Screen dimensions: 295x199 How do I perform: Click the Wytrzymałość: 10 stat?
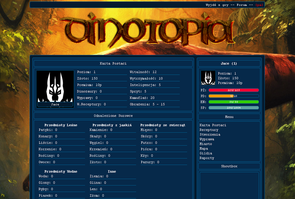pyautogui.click(x=155, y=78)
